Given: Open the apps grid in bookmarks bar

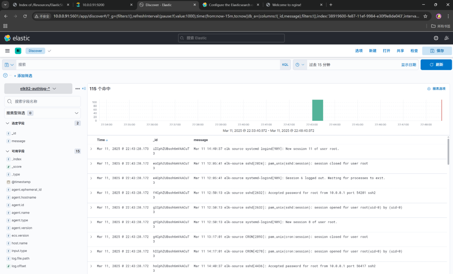Looking at the screenshot, I should click(x=5, y=26).
